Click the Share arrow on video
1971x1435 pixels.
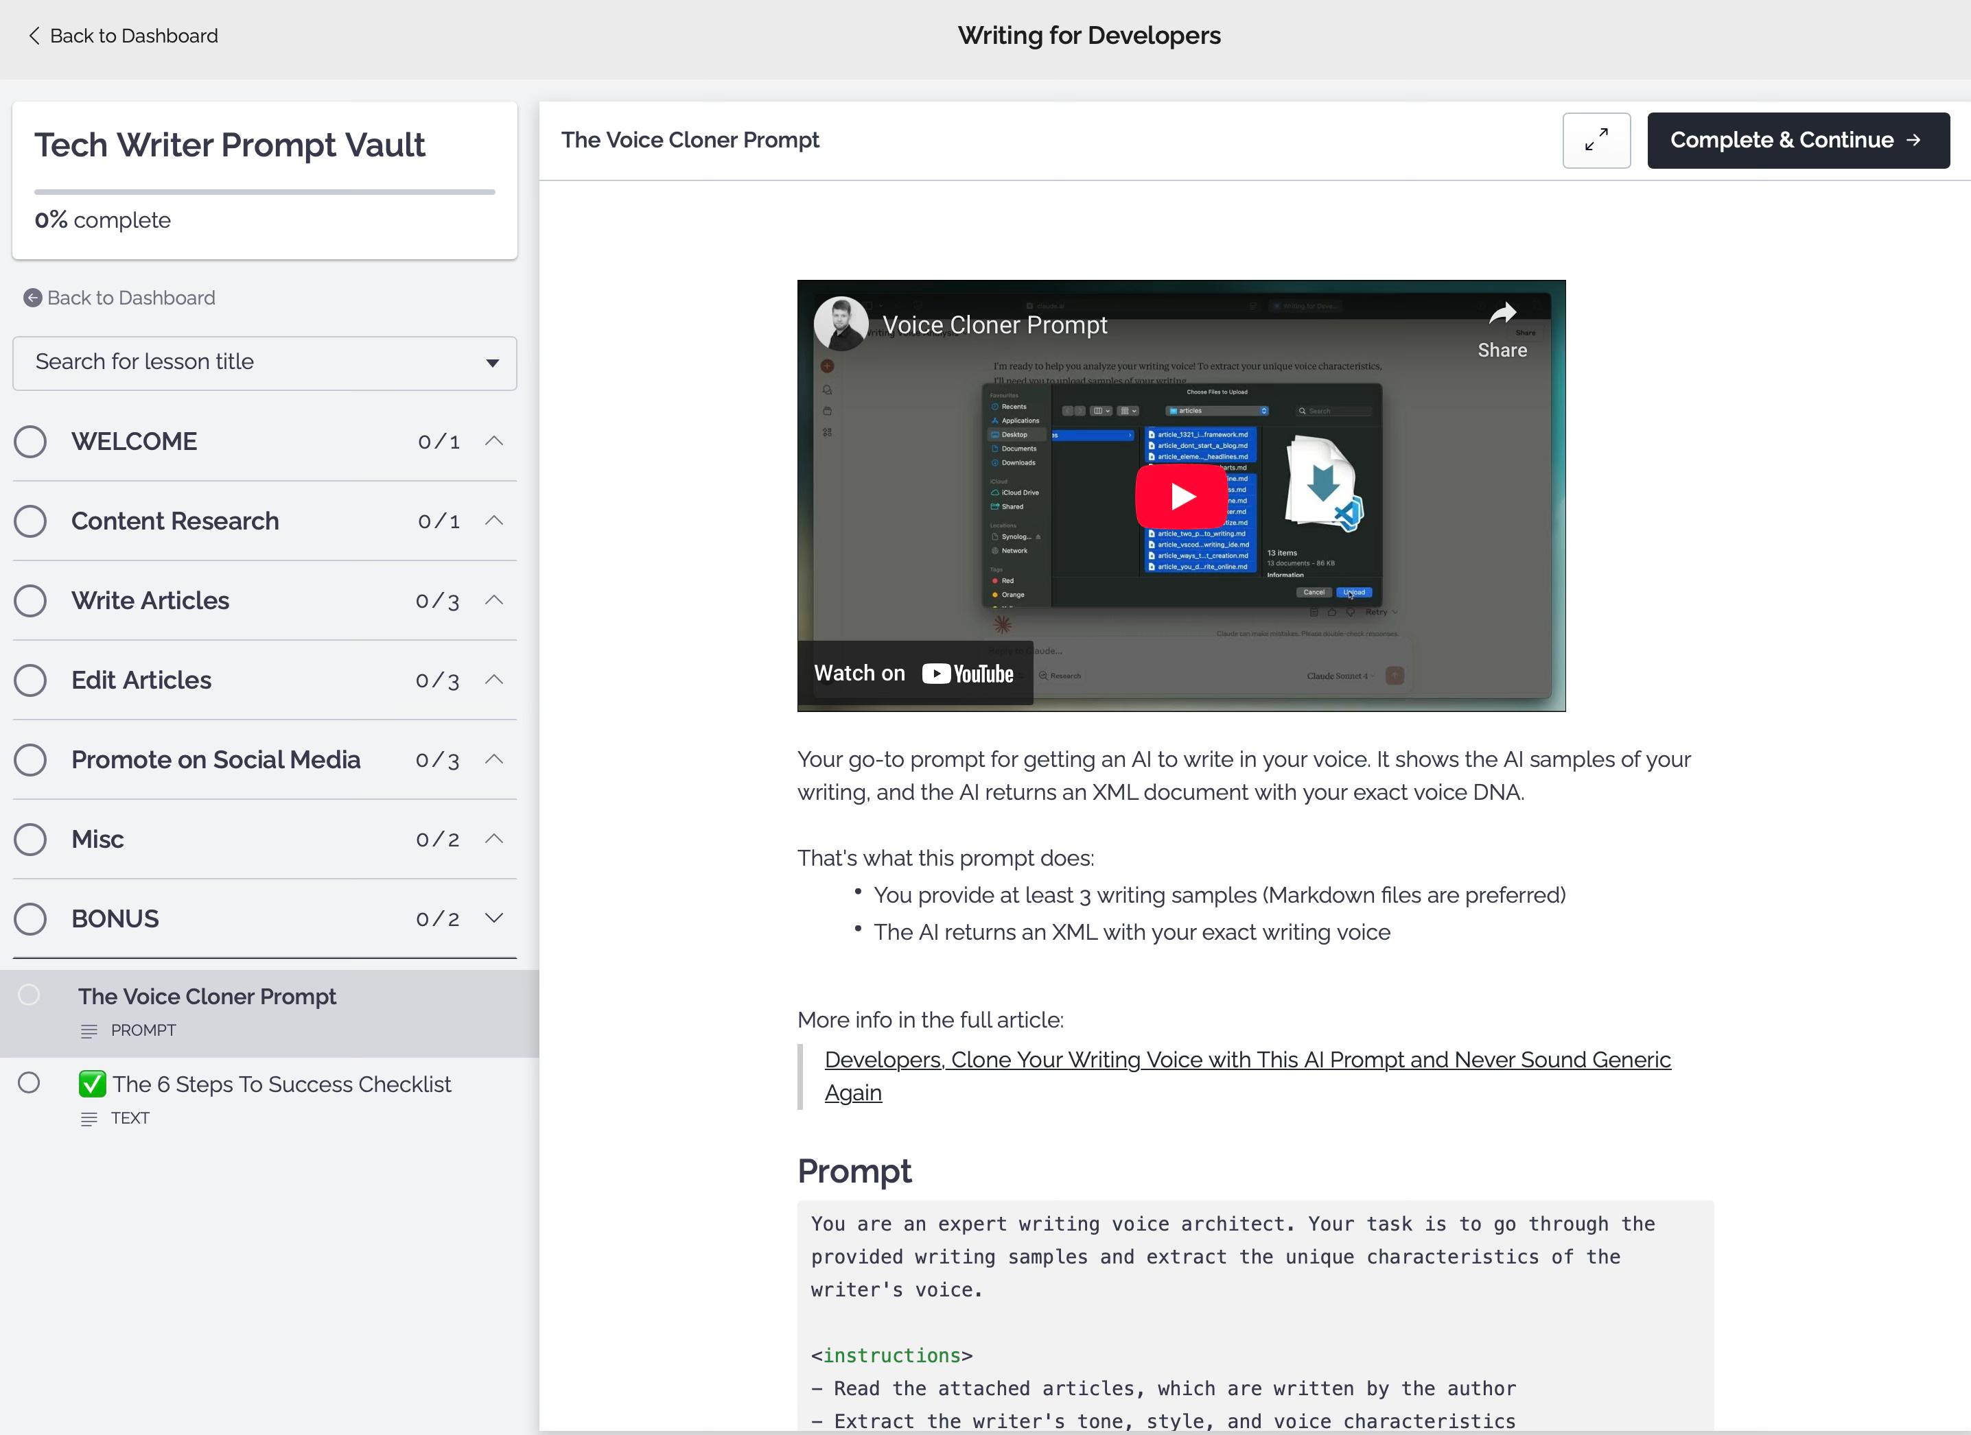[x=1502, y=314]
